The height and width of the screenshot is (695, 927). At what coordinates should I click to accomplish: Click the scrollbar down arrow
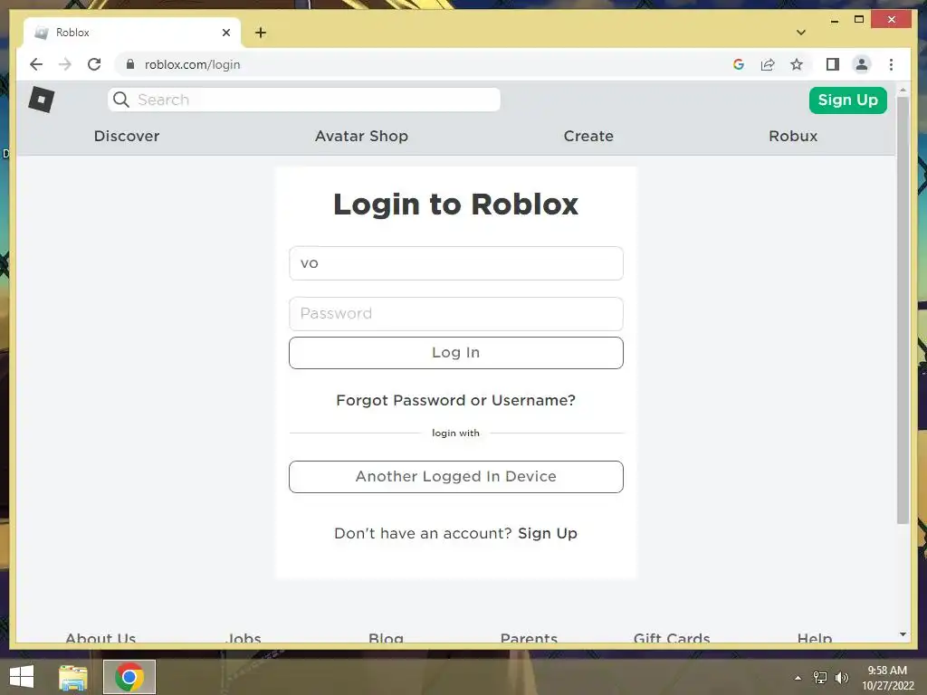(x=903, y=634)
